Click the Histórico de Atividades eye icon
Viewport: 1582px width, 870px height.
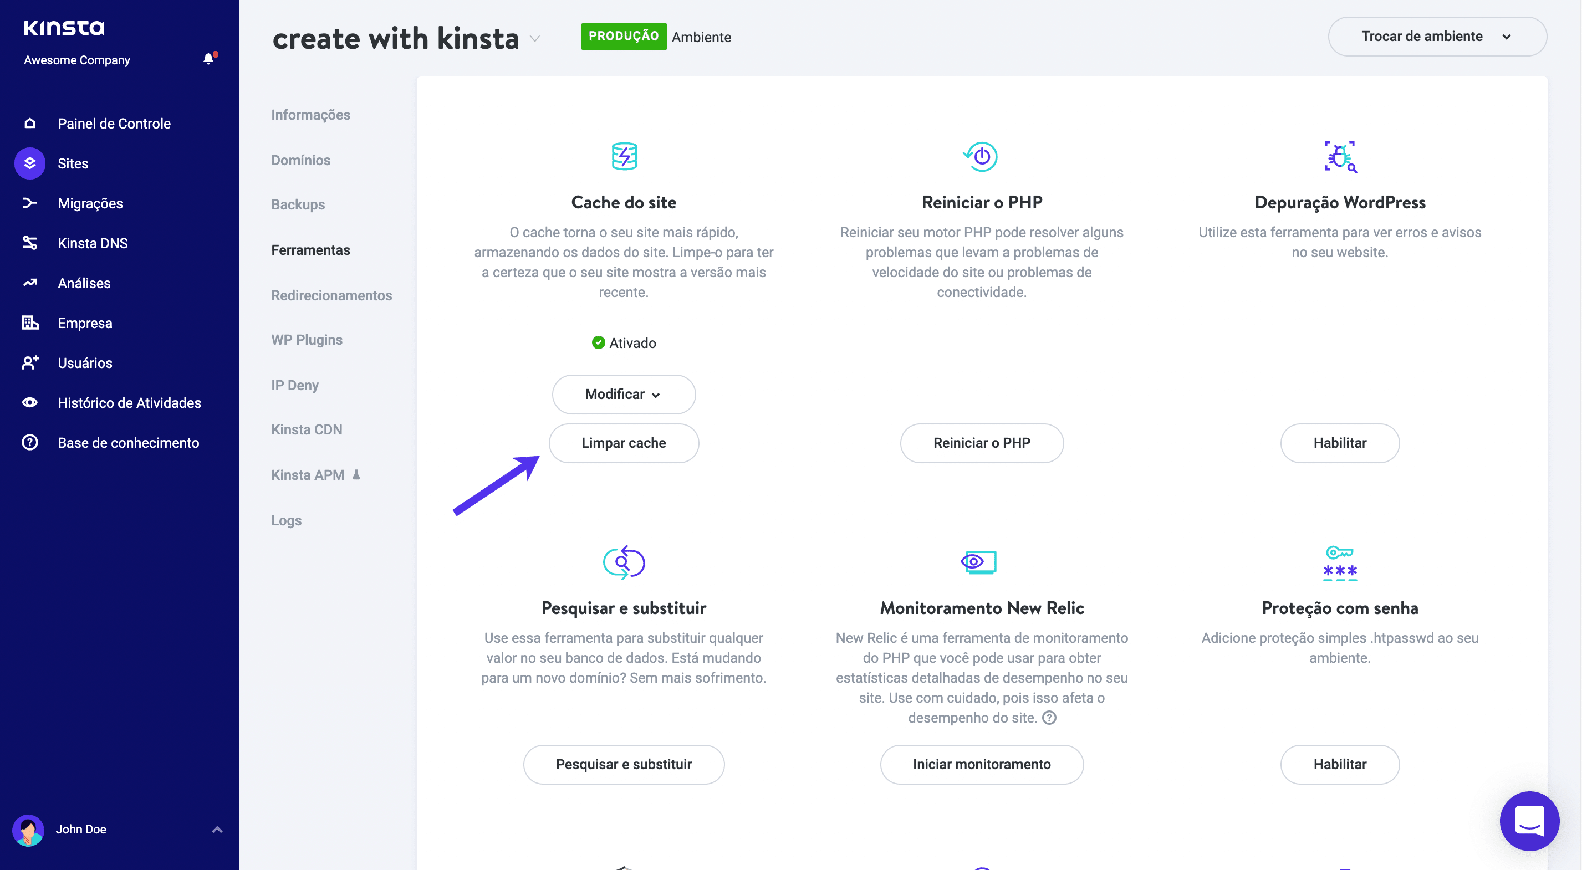click(29, 403)
